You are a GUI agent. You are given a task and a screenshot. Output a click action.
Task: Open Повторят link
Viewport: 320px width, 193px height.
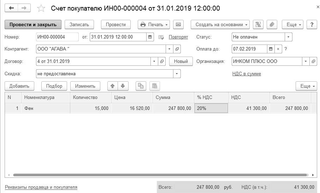click(x=178, y=37)
